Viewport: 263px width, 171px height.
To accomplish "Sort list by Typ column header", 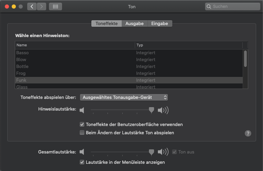I will pos(188,45).
